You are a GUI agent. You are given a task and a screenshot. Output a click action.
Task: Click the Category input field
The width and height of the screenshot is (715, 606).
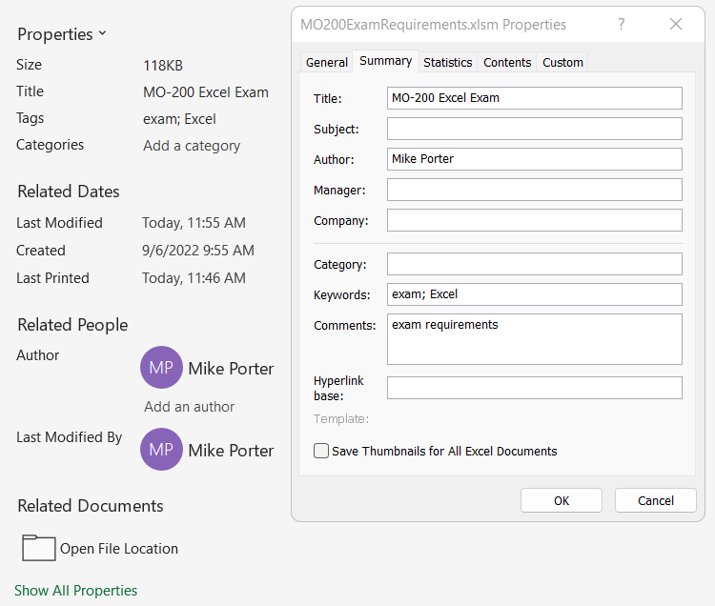pos(535,264)
